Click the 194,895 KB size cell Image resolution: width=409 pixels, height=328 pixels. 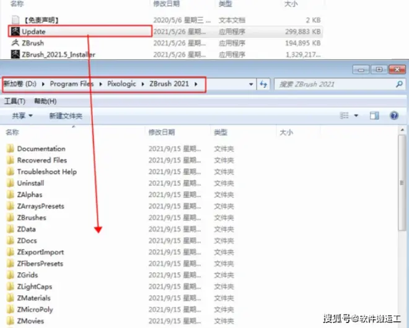(302, 43)
